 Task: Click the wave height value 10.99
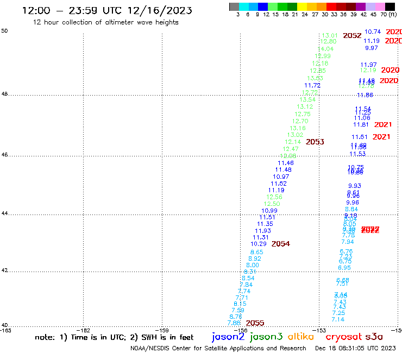269,211
